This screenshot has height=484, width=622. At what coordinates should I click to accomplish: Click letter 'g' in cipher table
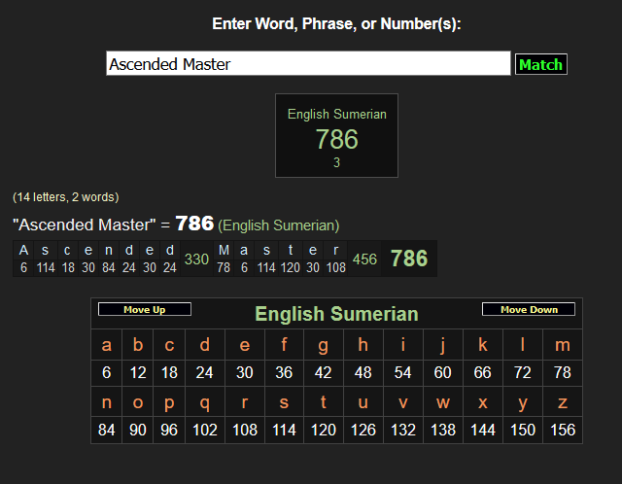323,345
